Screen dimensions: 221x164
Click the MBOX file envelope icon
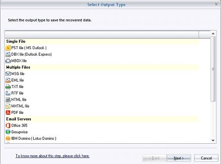click(8, 61)
